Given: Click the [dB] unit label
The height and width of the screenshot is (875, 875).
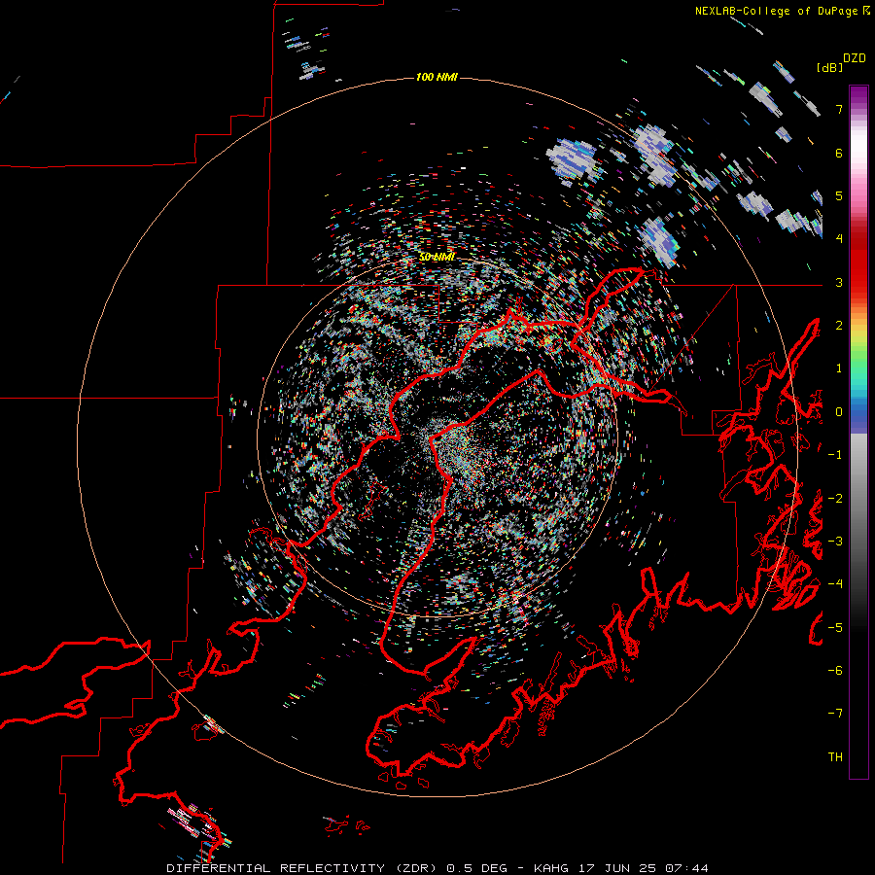Looking at the screenshot, I should point(829,67).
